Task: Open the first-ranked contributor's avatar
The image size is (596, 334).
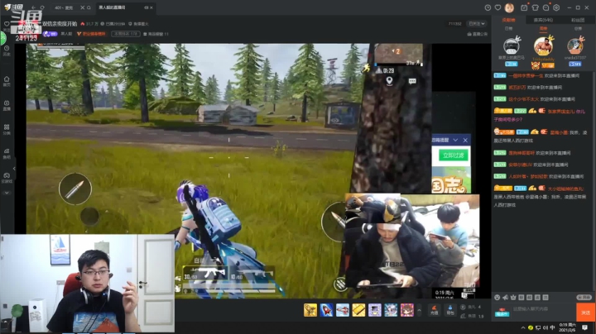Action: (512, 46)
